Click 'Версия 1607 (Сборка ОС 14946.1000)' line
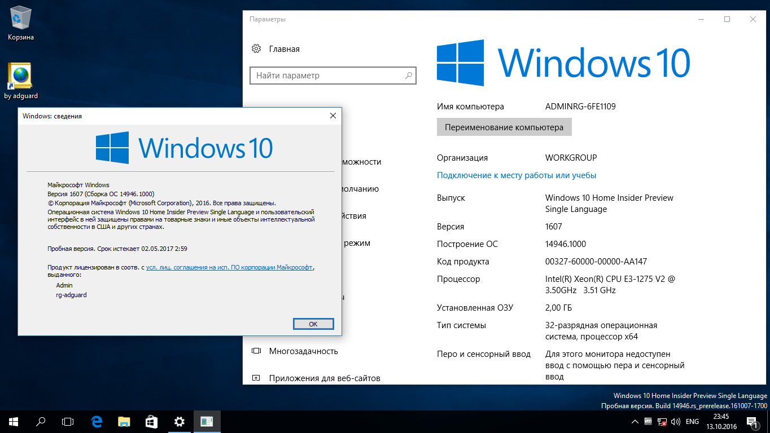 pyautogui.click(x=101, y=193)
